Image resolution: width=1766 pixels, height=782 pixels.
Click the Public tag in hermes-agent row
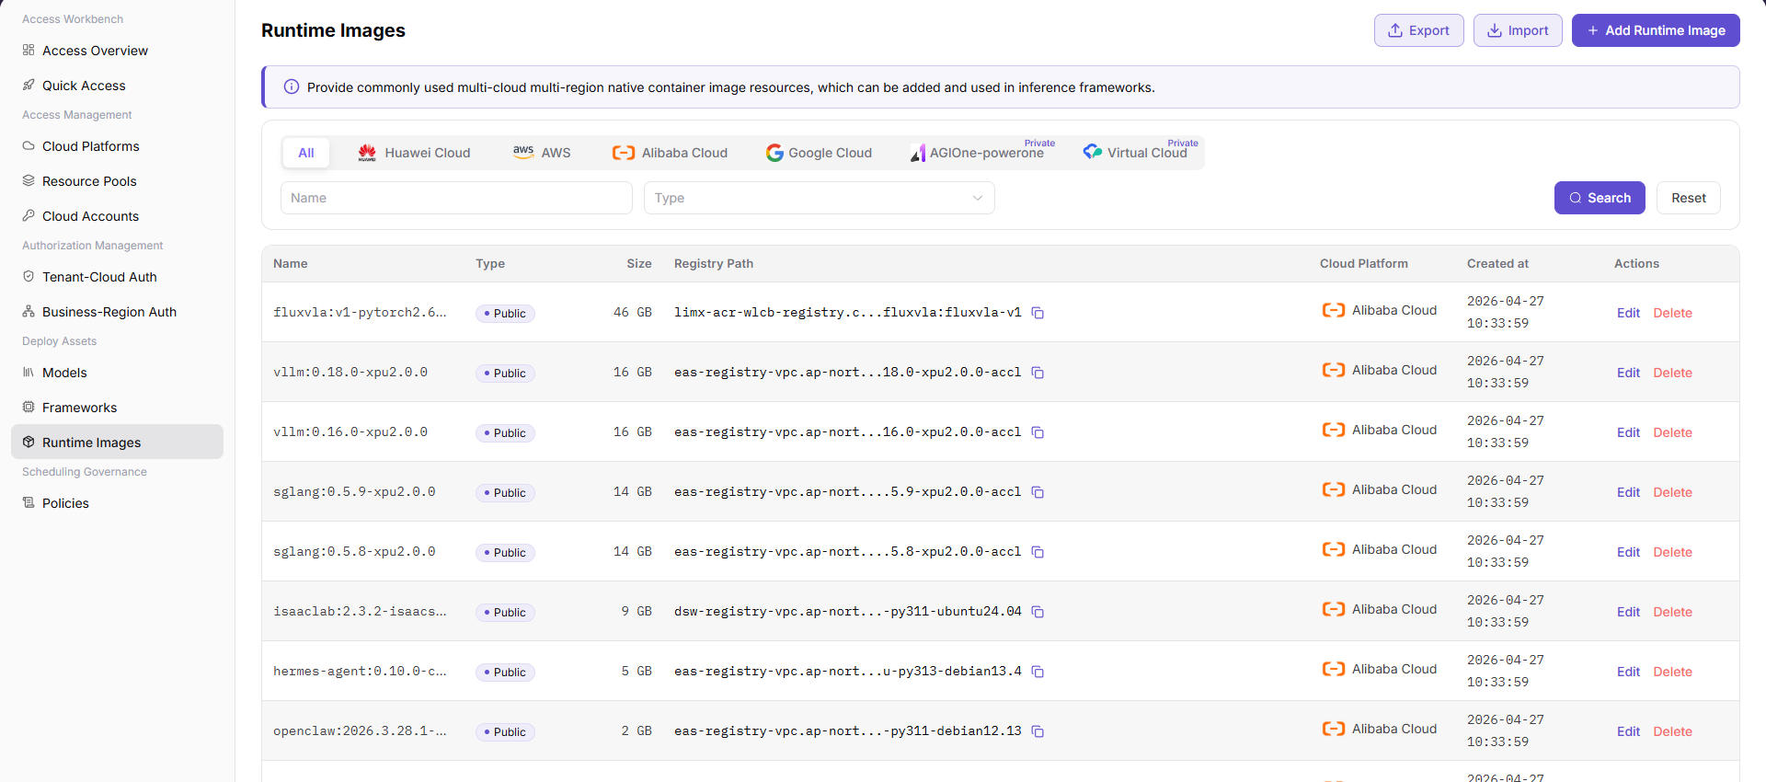point(505,673)
